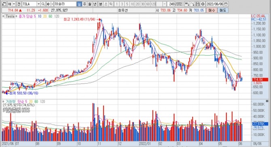Open the calendar date picker icon
271x147 pixels.
pos(226,4)
